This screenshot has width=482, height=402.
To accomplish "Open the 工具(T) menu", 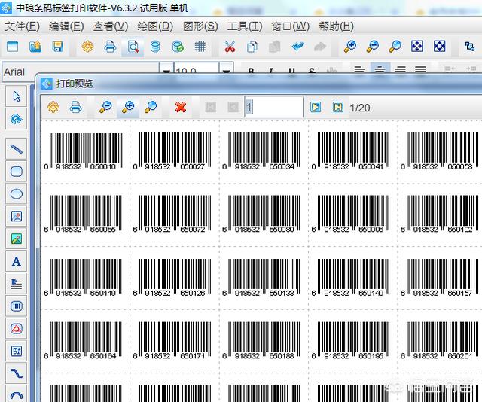I will pos(245,26).
